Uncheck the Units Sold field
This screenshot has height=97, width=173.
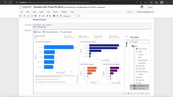coord(134,89)
